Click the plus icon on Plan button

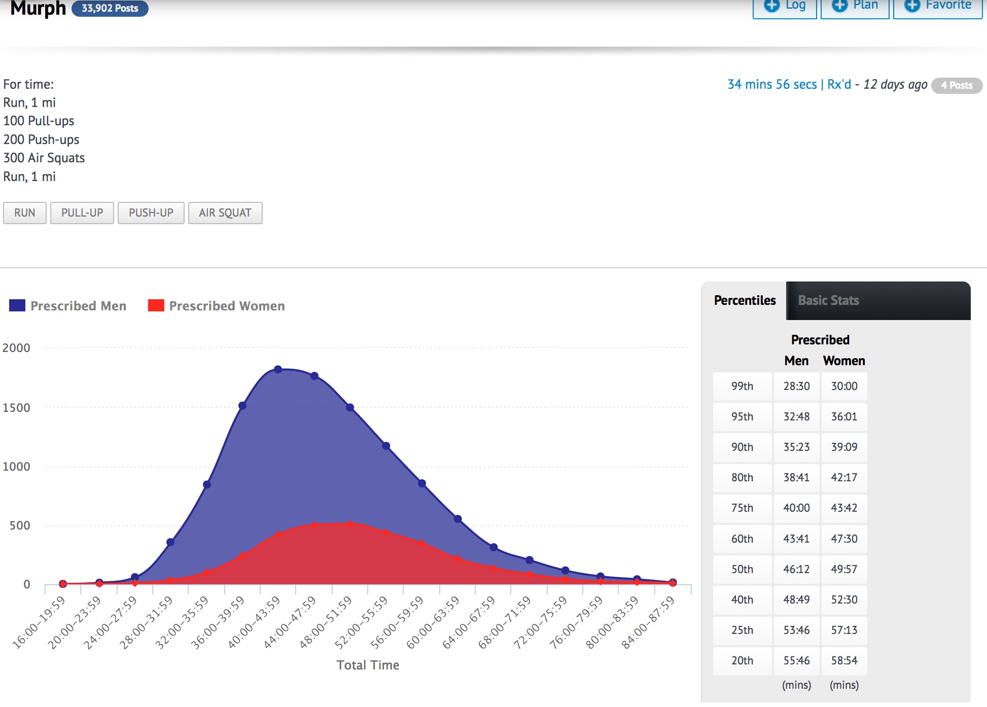[x=839, y=5]
